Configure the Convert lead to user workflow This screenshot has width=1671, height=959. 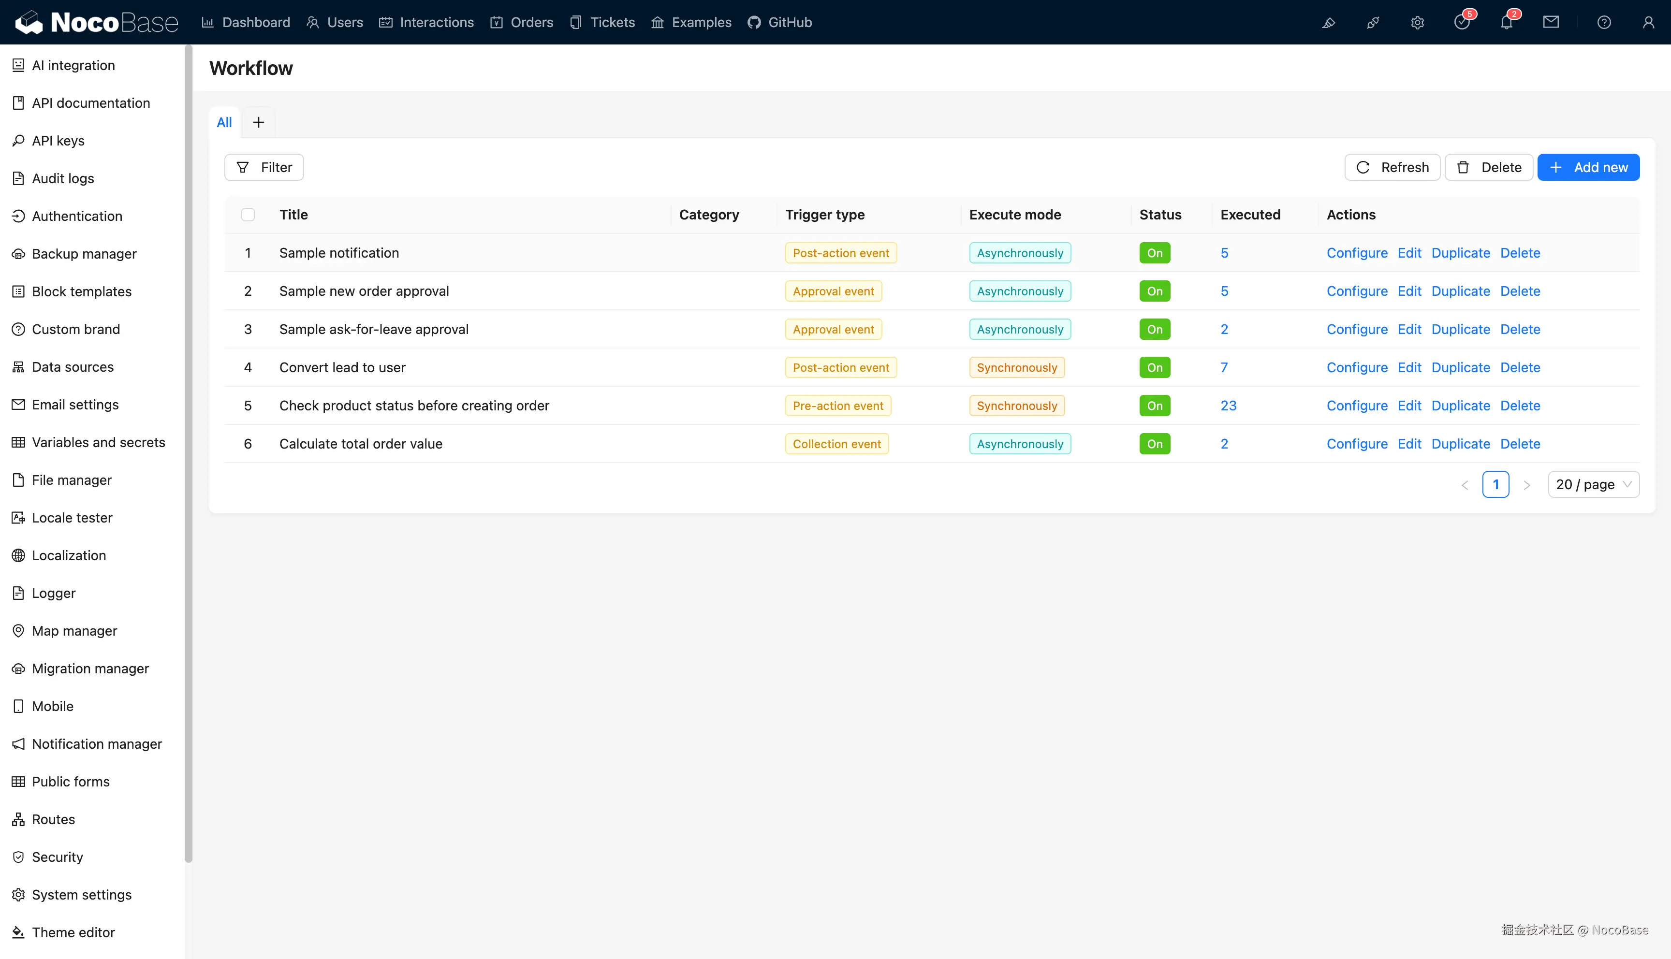[1357, 367]
